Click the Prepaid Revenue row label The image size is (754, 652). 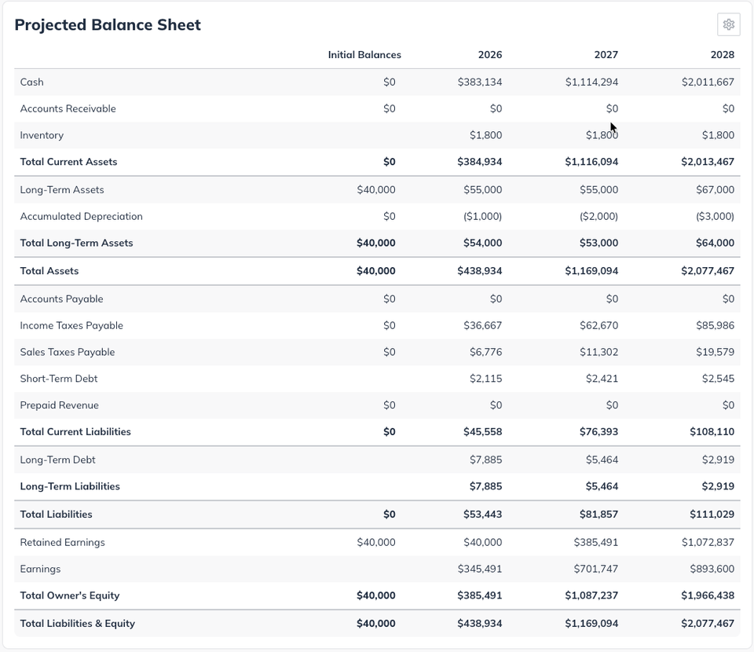point(60,405)
